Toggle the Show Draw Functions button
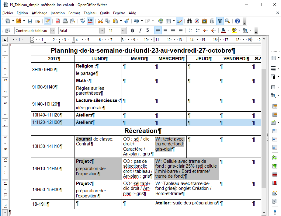 (179, 21)
